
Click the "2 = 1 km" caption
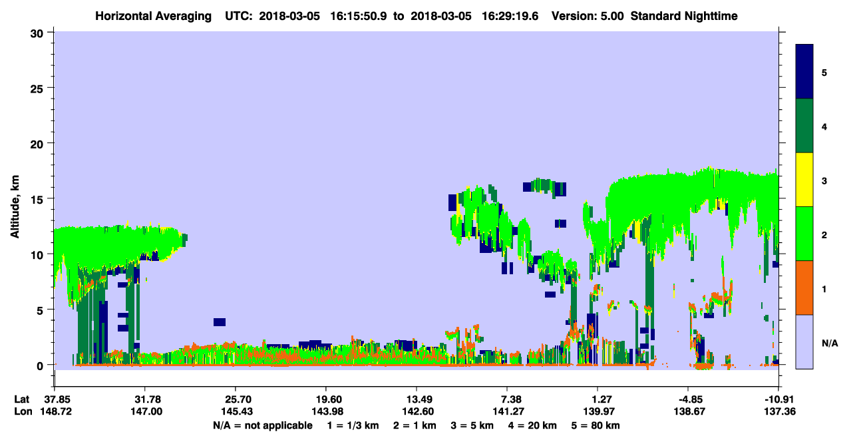click(x=415, y=425)
